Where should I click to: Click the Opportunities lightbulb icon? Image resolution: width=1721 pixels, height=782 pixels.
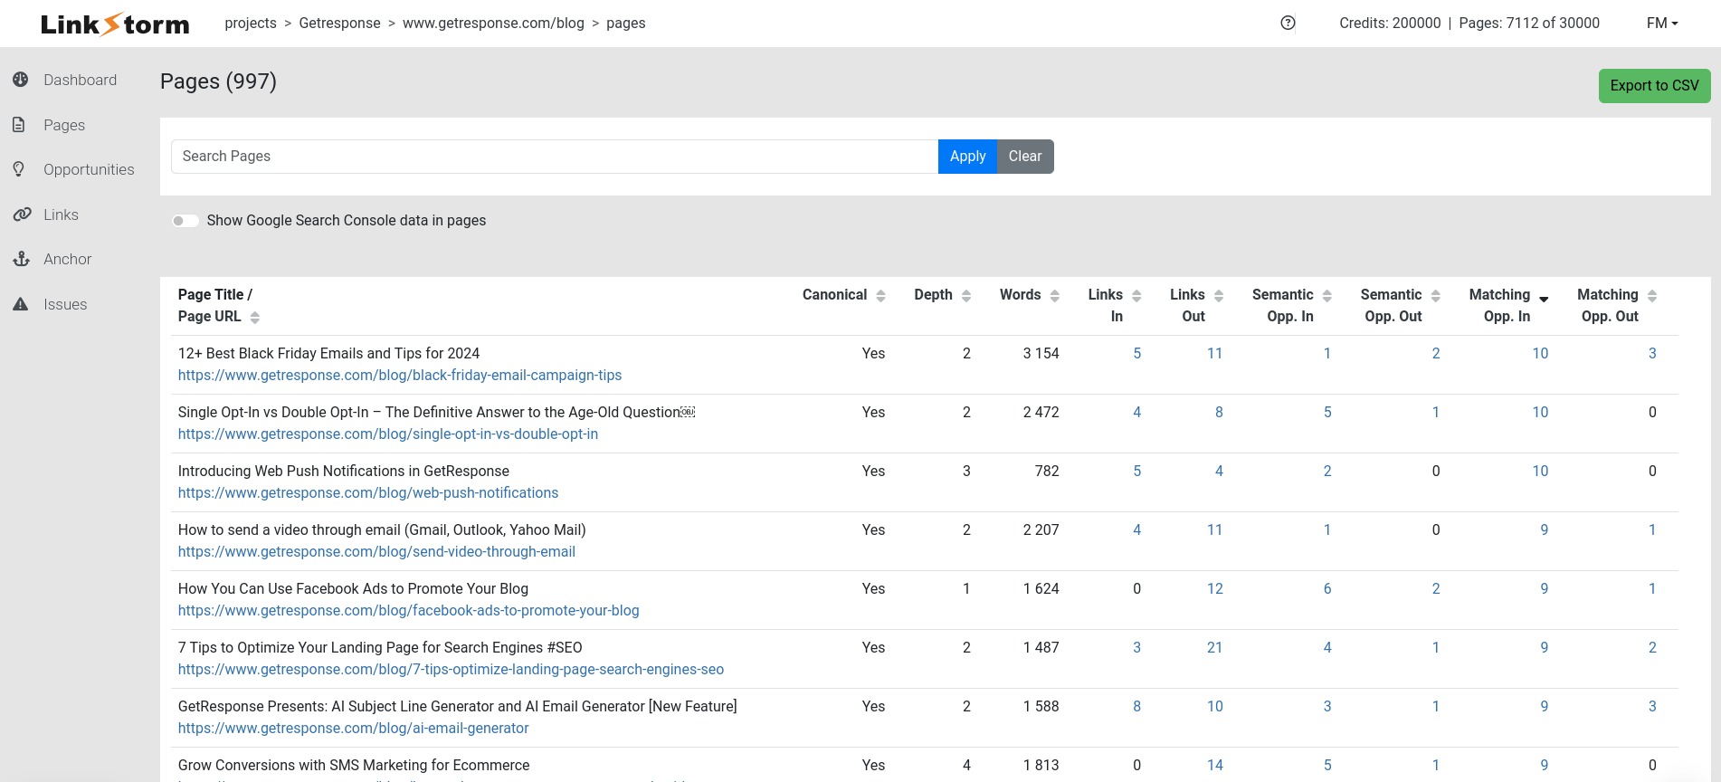[19, 169]
